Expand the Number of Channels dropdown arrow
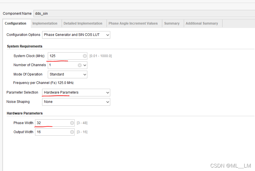The height and width of the screenshot is (171, 255). click(85, 65)
